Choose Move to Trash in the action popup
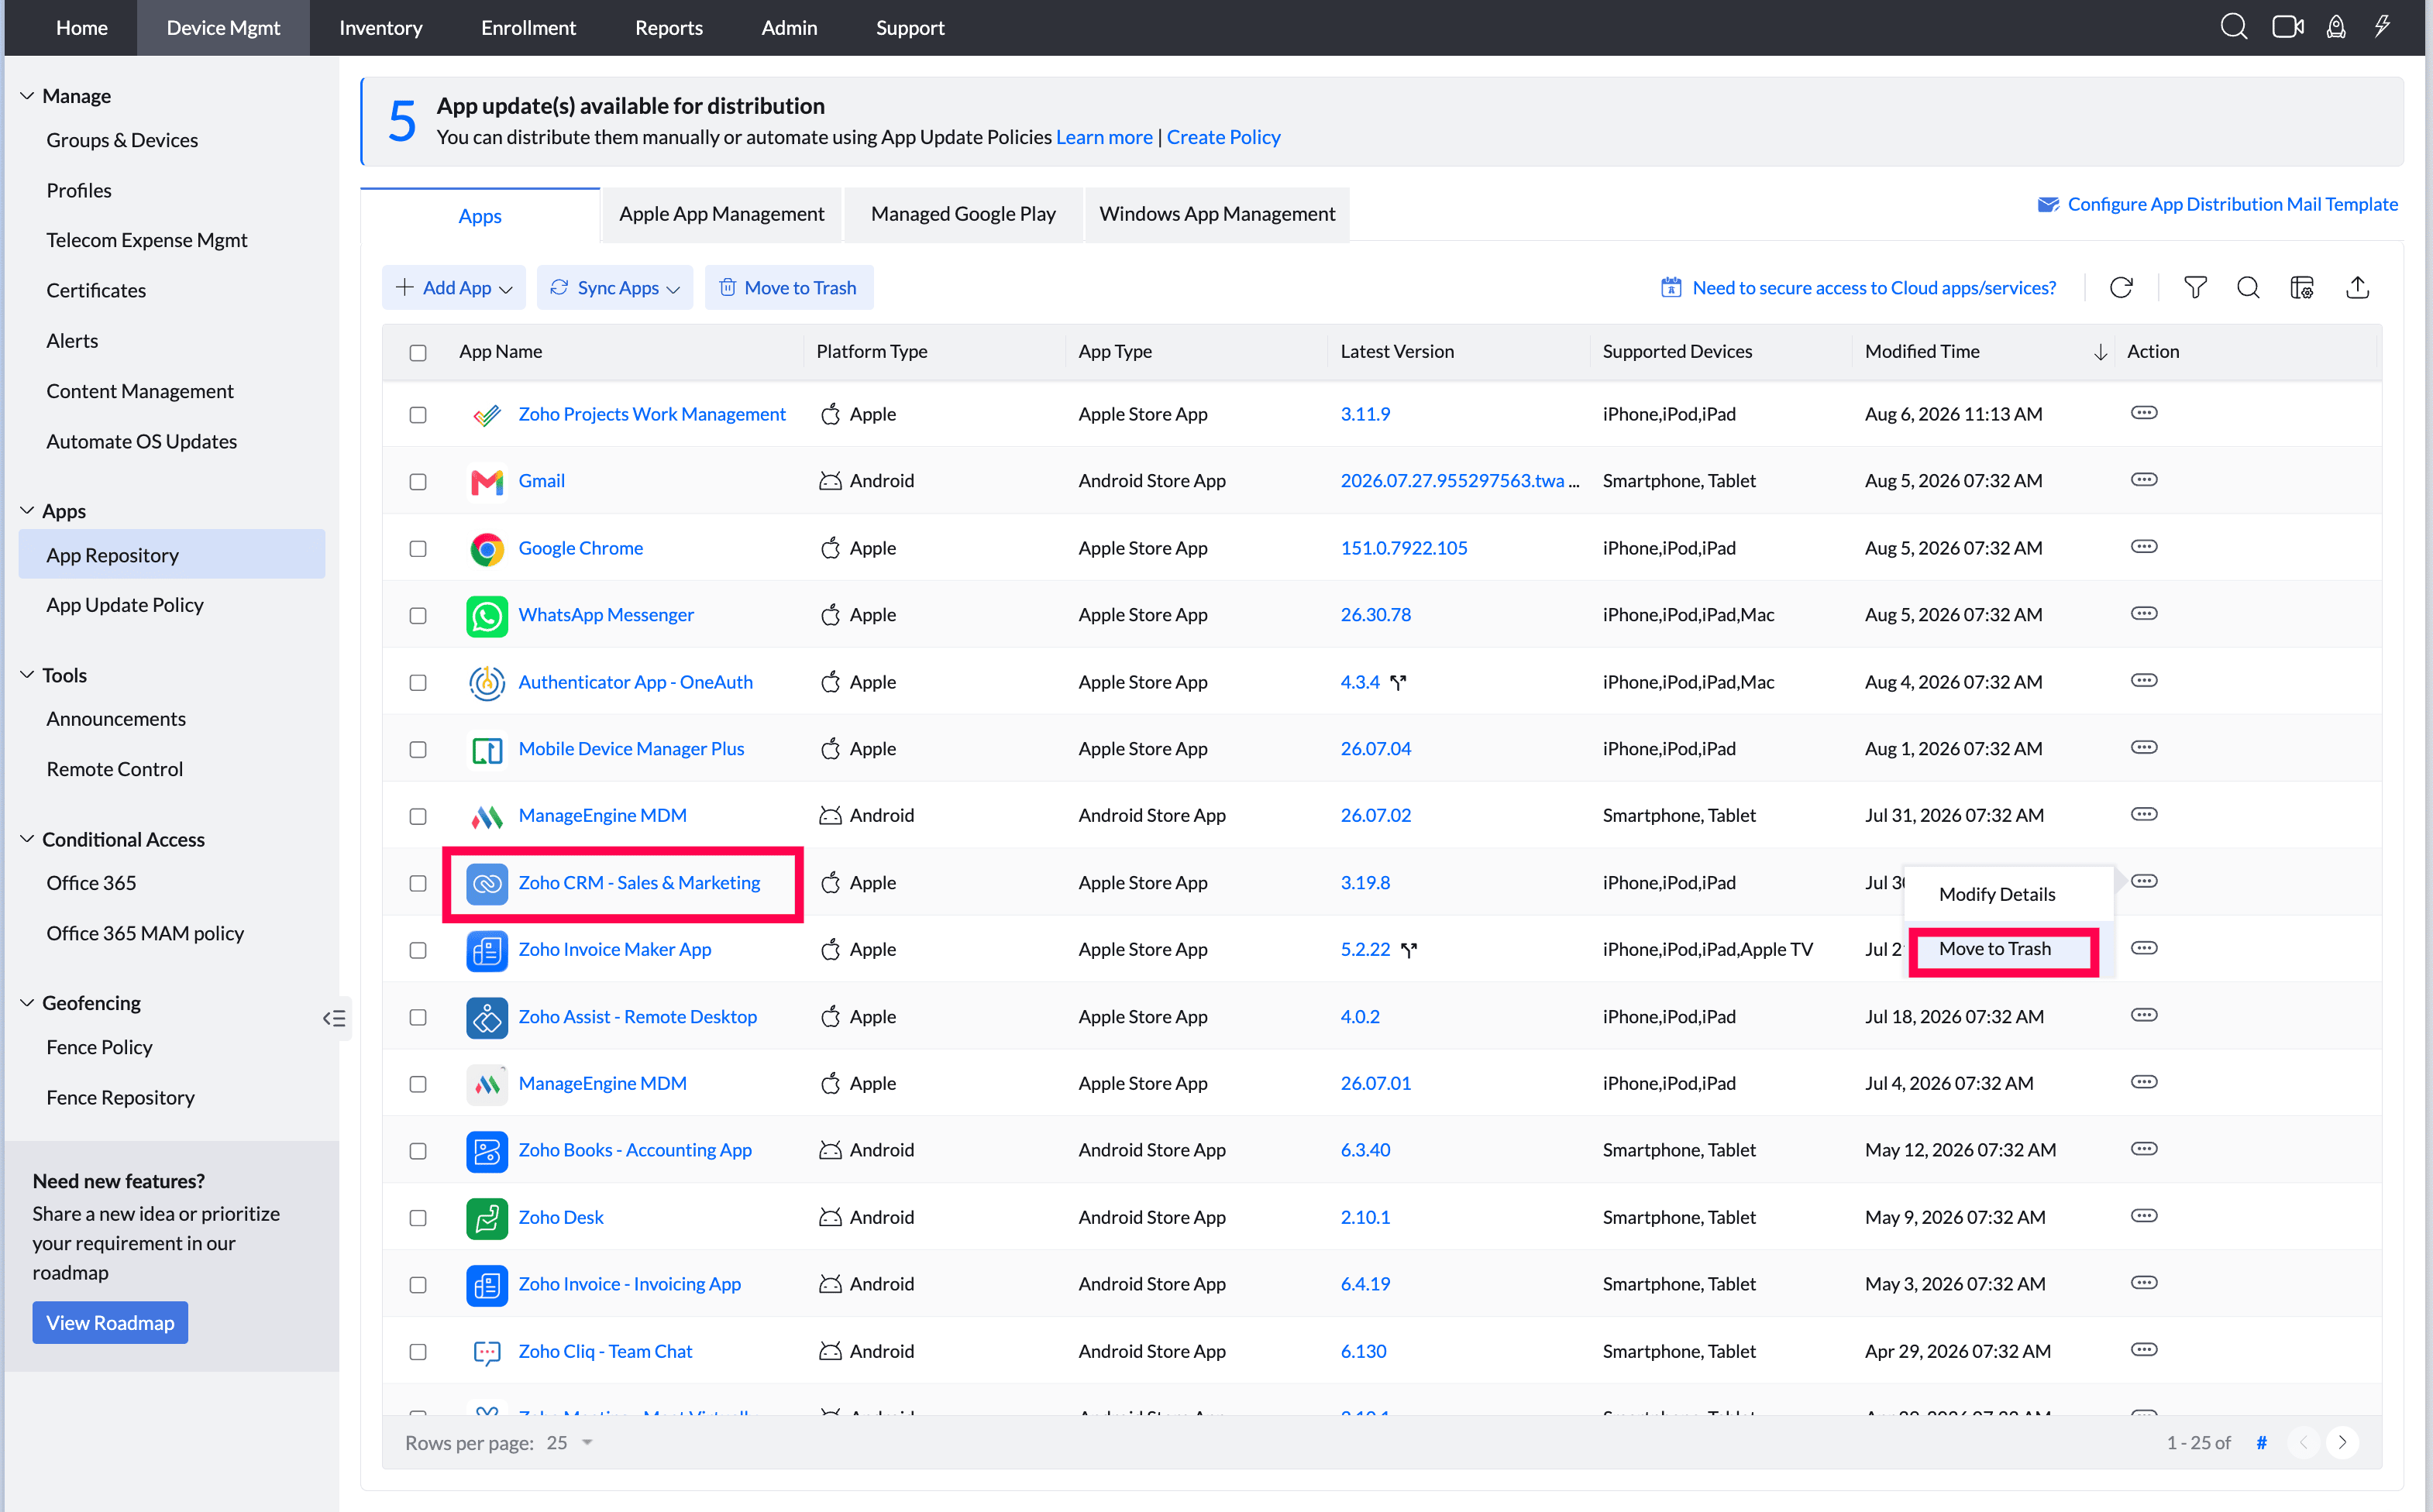 click(1995, 949)
